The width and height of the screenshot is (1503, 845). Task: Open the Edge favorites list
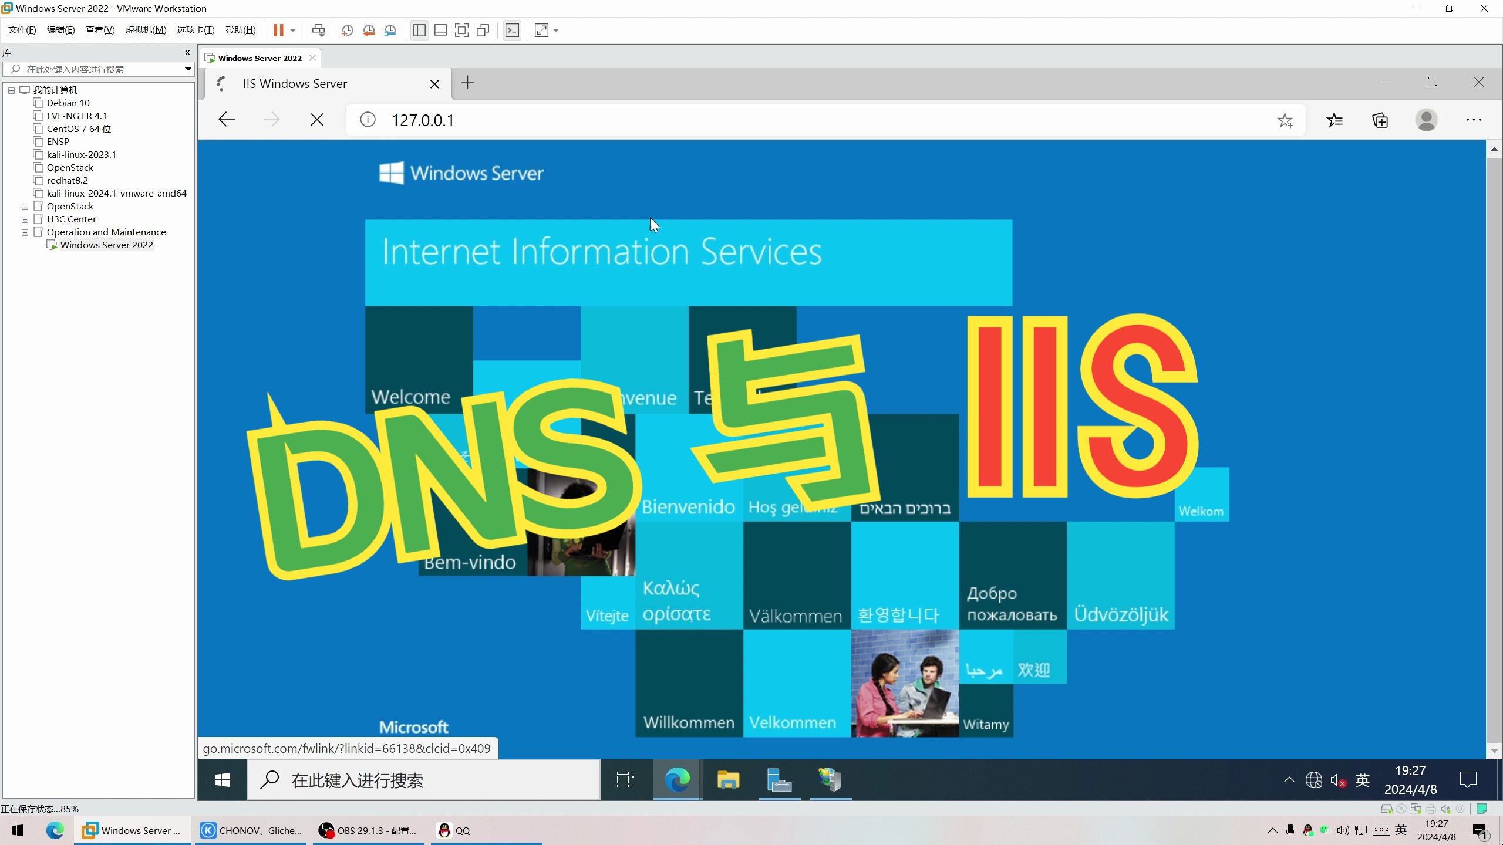tap(1334, 120)
